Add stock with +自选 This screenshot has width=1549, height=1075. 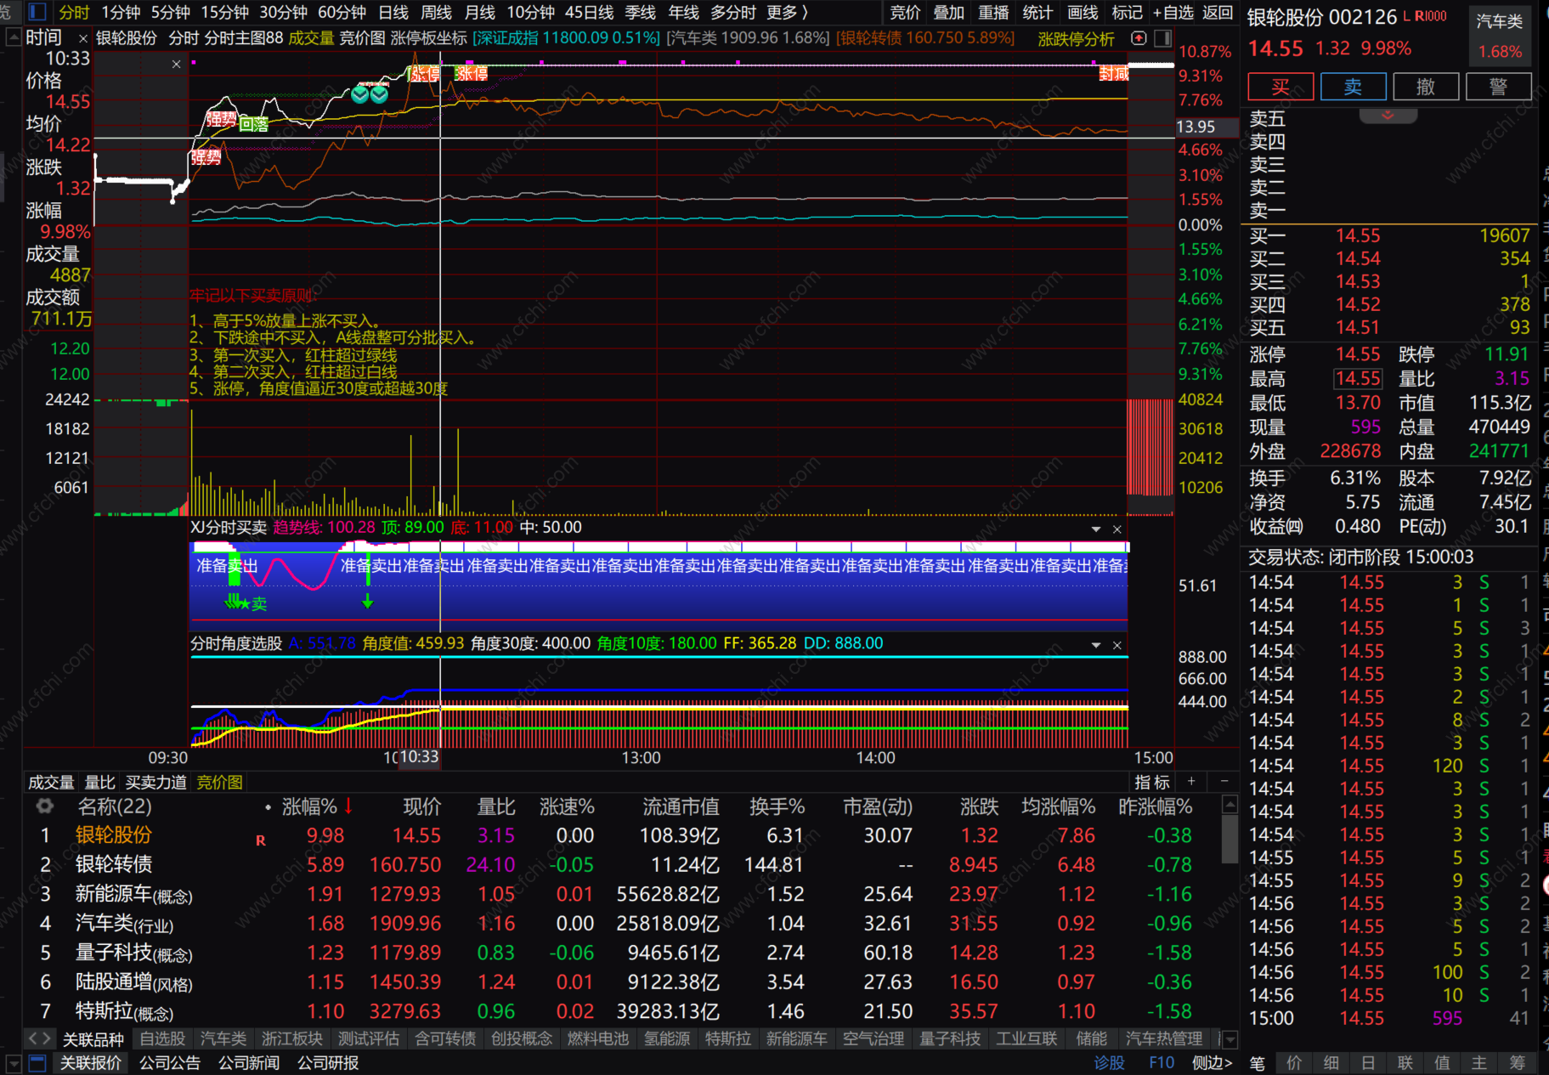click(x=1173, y=12)
